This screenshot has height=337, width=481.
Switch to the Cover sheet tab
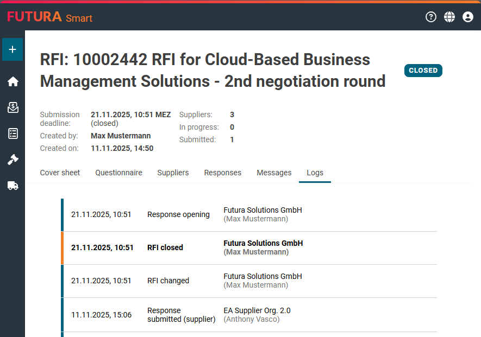tap(60, 173)
